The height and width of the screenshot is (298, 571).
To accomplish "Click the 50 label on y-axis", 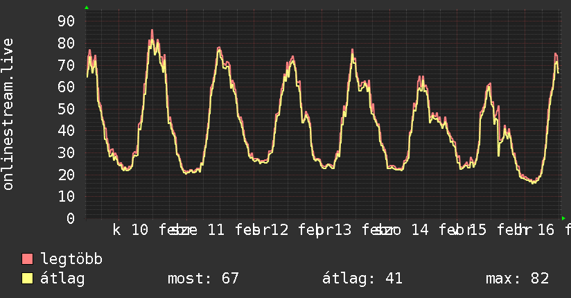I will pos(66,109).
